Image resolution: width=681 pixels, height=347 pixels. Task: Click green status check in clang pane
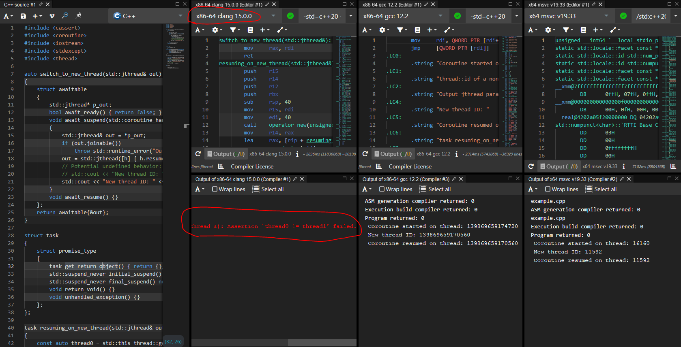[290, 16]
